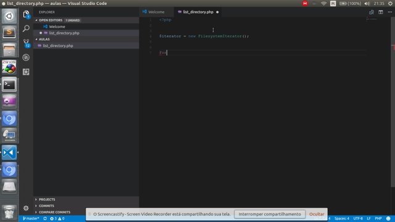Click the feedback smiley in the status bar
This screenshot has width=395, height=222.
coord(388,218)
